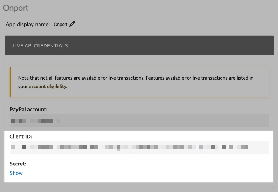Click the Onport page heading
The height and width of the screenshot is (192, 278).
[15, 8]
